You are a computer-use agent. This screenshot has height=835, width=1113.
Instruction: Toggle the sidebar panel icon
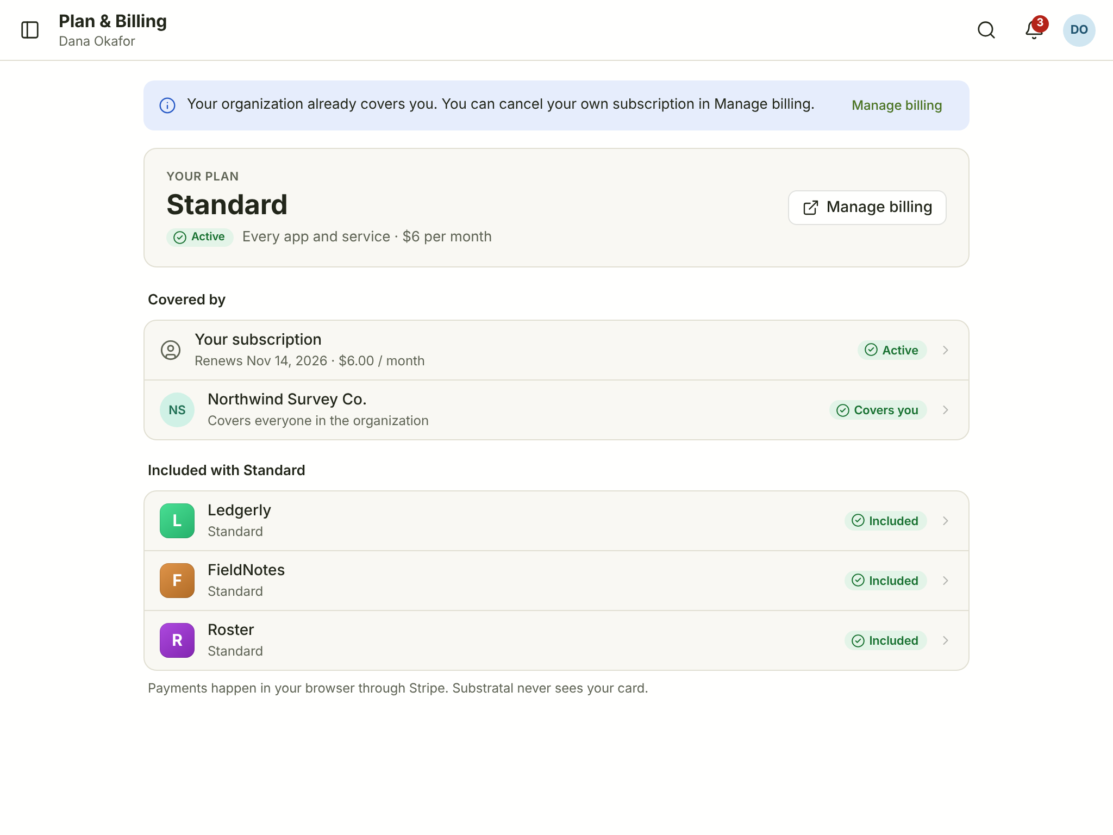[x=30, y=30]
